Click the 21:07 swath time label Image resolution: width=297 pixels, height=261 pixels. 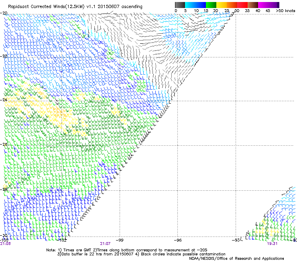105,244
